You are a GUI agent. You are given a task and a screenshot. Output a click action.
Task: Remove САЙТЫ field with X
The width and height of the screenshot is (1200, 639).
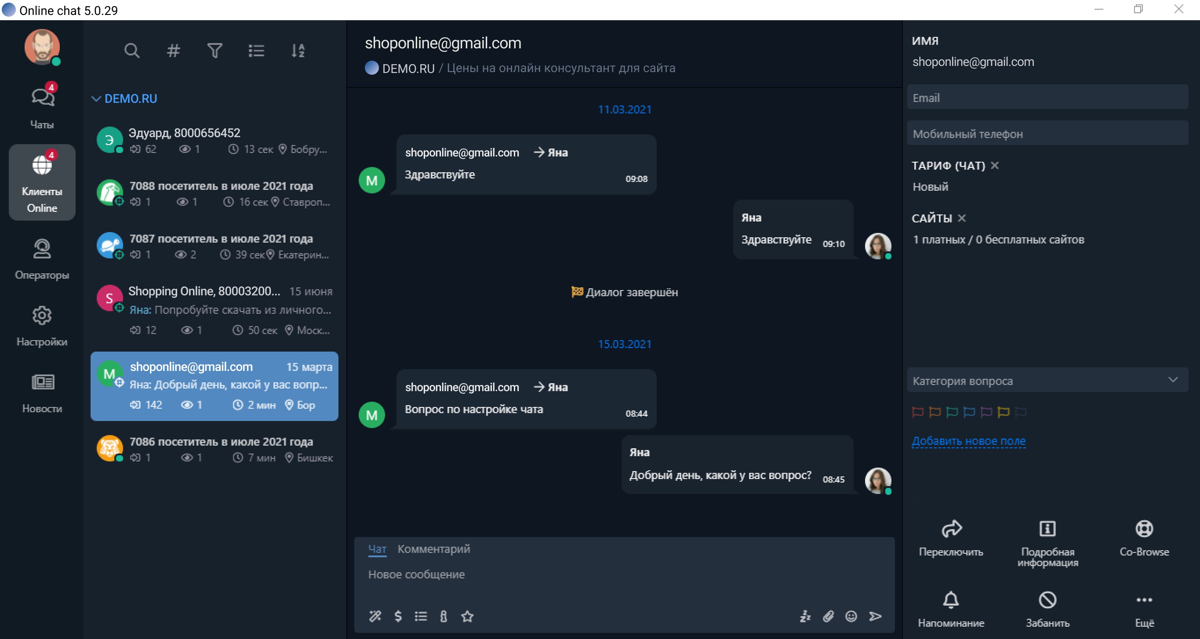coord(961,218)
